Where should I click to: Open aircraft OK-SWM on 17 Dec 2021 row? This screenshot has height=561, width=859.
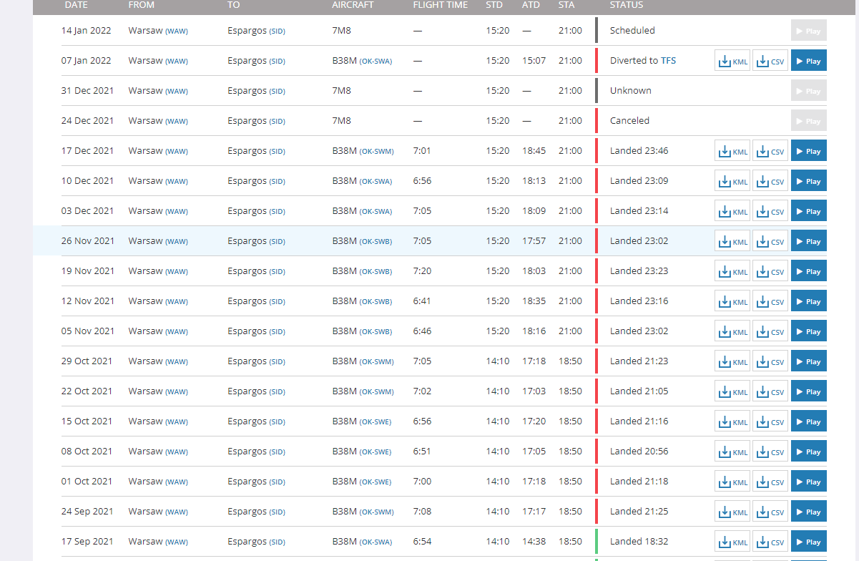376,152
